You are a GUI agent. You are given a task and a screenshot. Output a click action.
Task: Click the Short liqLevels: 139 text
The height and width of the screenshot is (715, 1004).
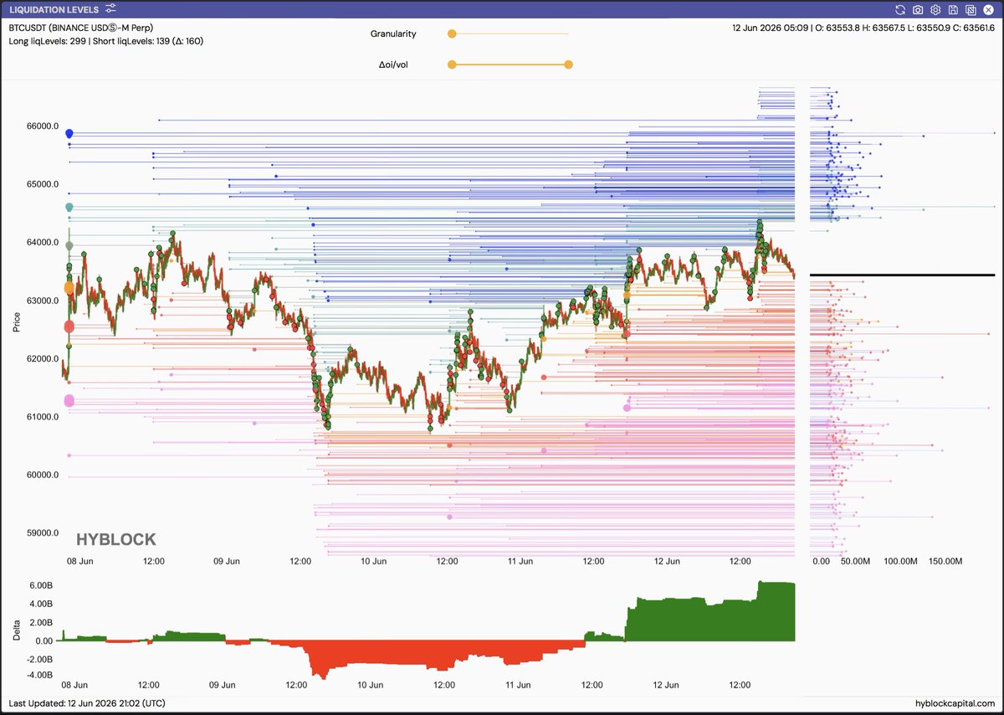[x=132, y=40]
